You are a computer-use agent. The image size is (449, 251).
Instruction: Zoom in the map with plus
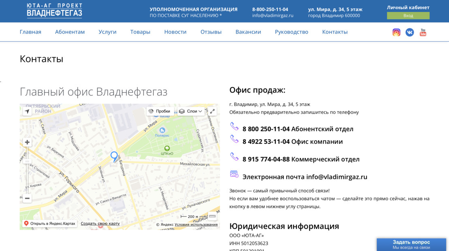[x=27, y=142]
